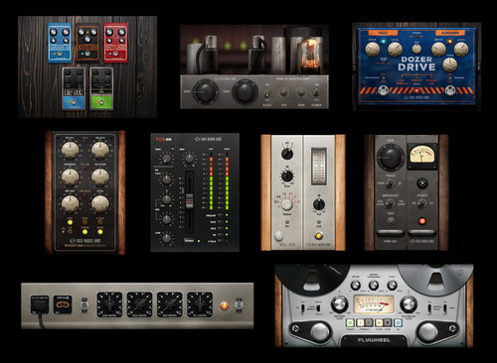Click the Pan knob above the TCS-68 fader
Screen dimensions: 497x363
point(189,159)
